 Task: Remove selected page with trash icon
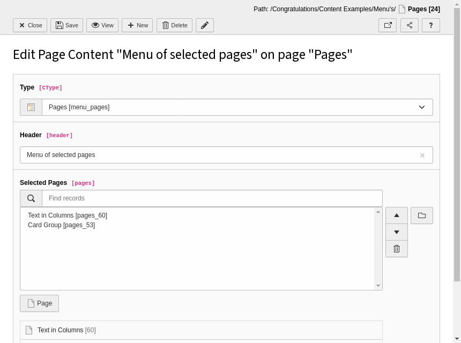point(397,249)
